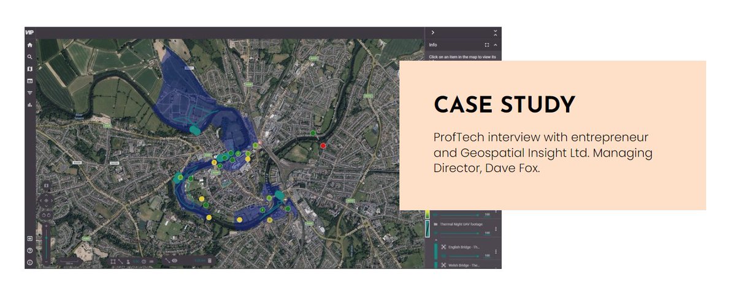The width and height of the screenshot is (736, 284).
Task: Zoom out with the minus button
Action: pyautogui.click(x=46, y=262)
